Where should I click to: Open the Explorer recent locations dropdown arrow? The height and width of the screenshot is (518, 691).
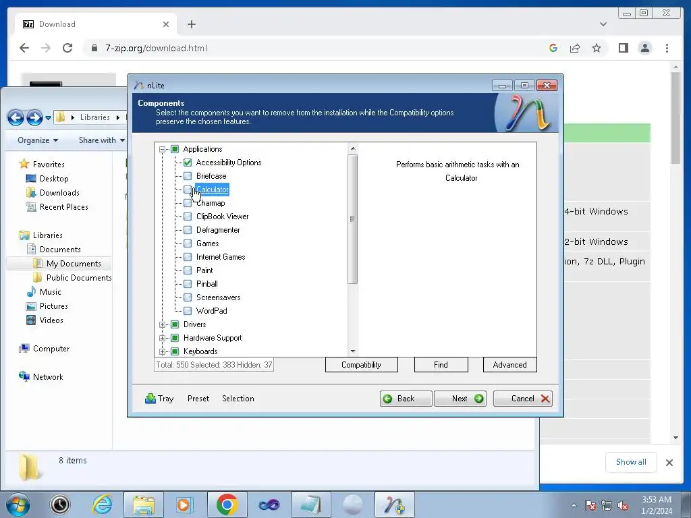pos(48,118)
